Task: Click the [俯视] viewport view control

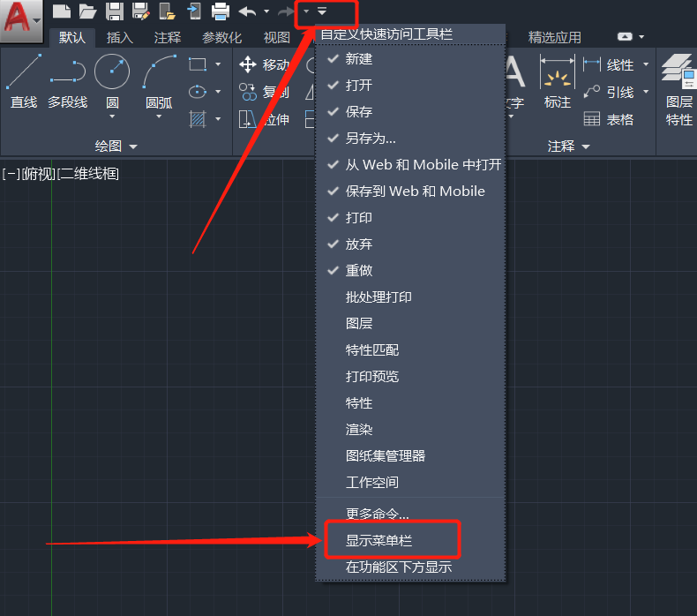Action: (x=39, y=174)
